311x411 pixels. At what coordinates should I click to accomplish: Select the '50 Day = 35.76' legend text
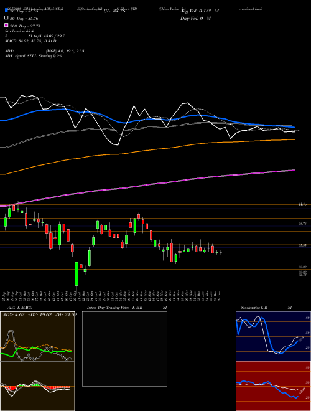(x=24, y=18)
